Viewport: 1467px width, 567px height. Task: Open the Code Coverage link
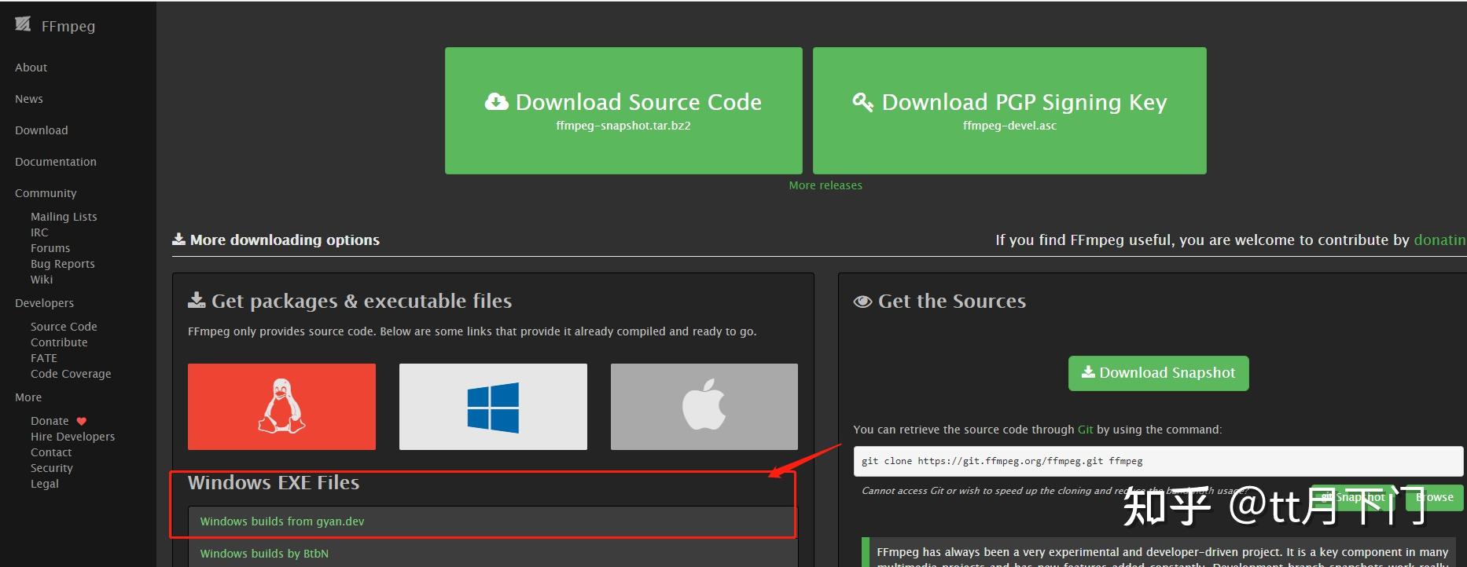[71, 374]
